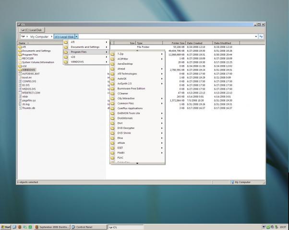
Task: Select System Volume Information in file list
Action: click(x=36, y=62)
